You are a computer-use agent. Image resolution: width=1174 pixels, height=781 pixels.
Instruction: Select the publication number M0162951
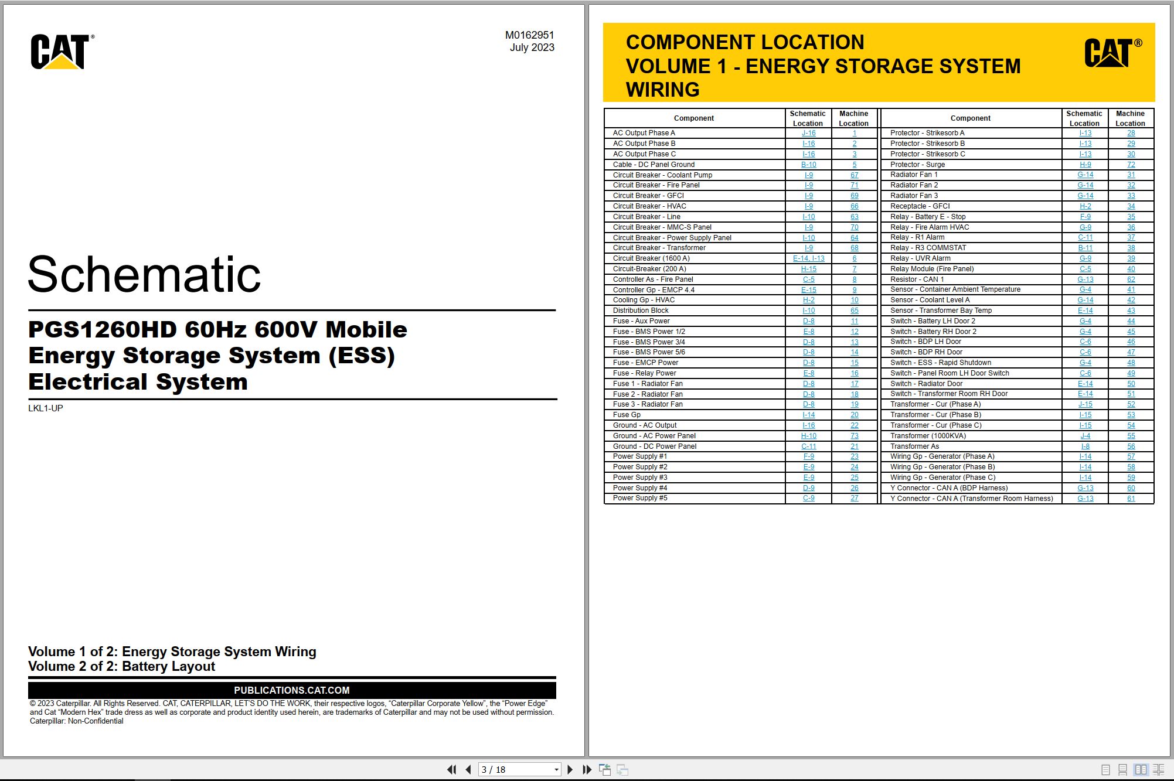(x=529, y=35)
